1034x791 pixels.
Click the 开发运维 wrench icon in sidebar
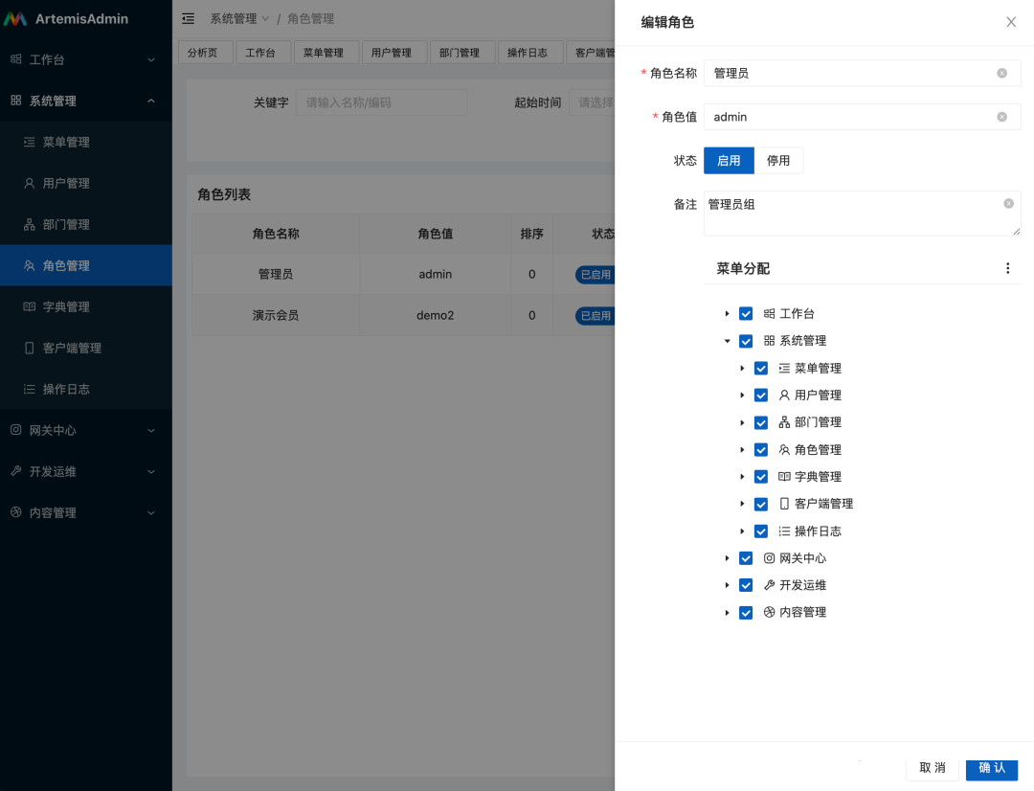click(15, 471)
